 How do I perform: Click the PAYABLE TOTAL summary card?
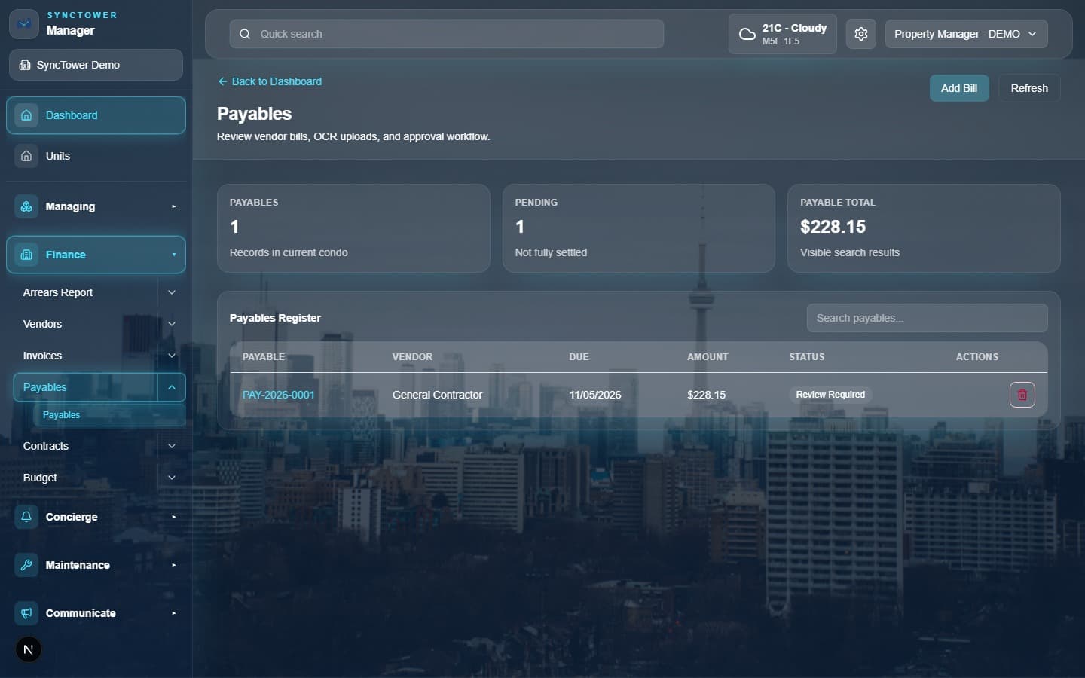[x=924, y=228]
